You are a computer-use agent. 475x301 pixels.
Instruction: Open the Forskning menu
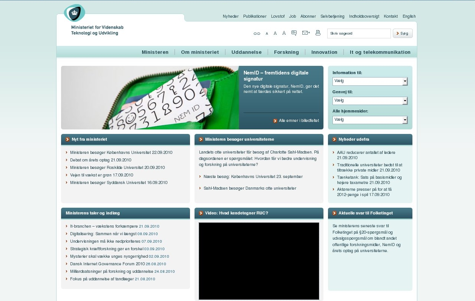[287, 52]
